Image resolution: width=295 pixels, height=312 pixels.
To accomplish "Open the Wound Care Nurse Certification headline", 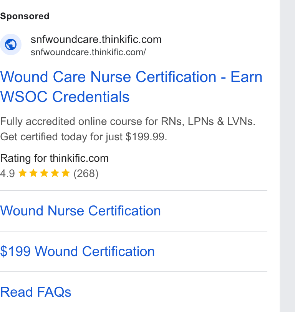I will tap(131, 87).
